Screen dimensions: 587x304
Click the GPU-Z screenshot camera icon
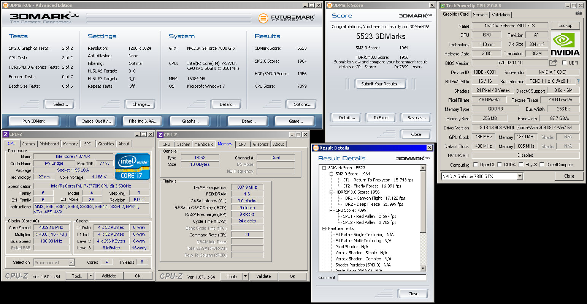(578, 13)
